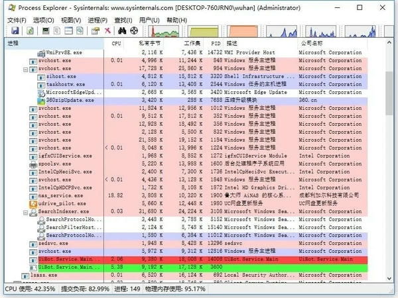Sort by the 进程 column header

(54, 43)
